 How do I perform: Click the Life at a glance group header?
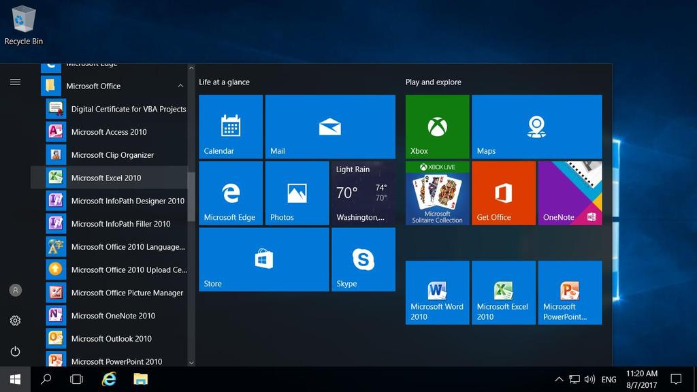pos(224,82)
